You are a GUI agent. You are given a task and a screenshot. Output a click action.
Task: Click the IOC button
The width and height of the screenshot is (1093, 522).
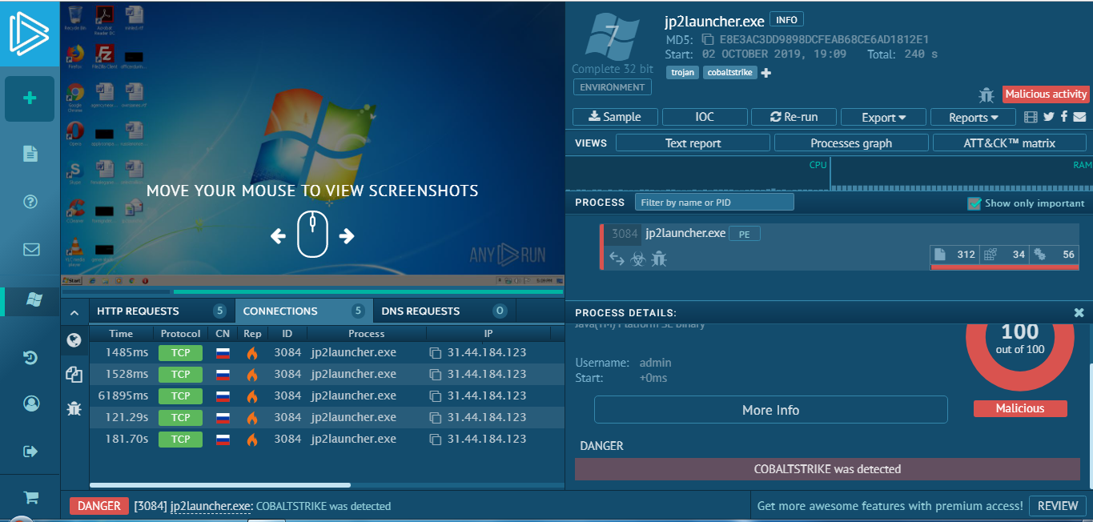tap(705, 117)
